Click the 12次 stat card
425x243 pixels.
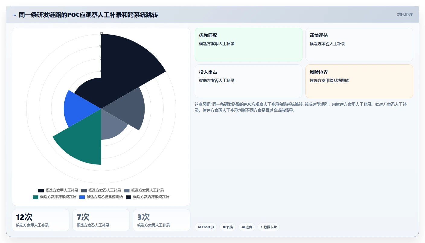40,220
